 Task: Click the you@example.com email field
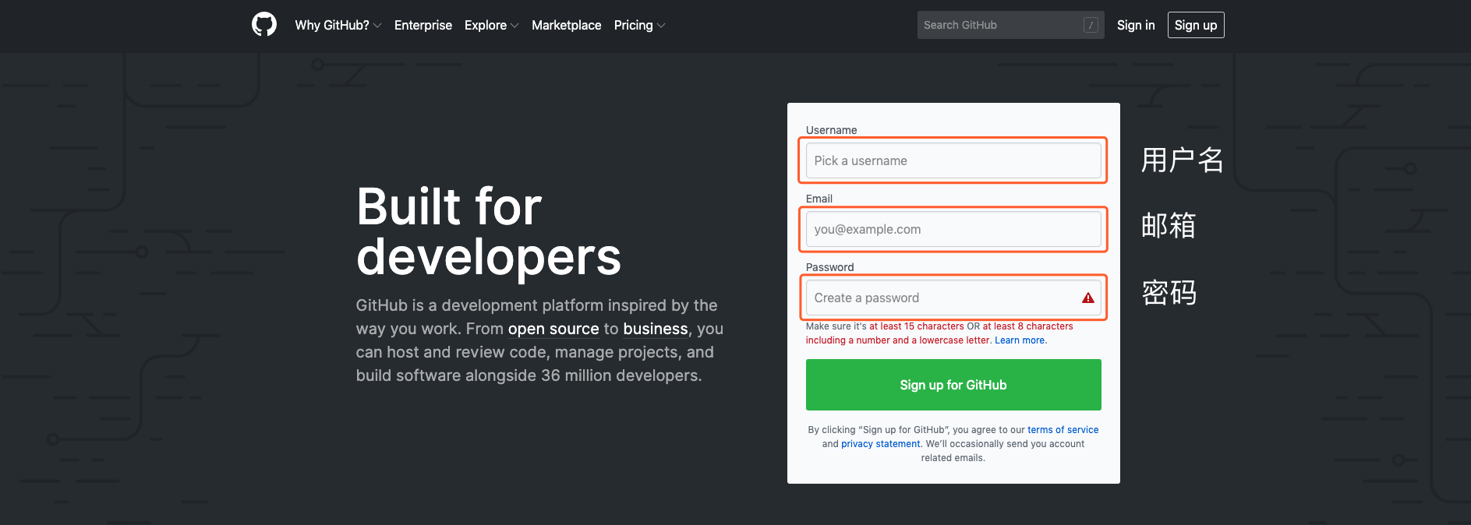click(953, 229)
